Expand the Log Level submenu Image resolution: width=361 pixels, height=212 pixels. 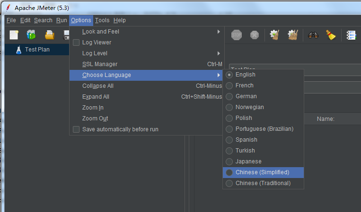146,53
